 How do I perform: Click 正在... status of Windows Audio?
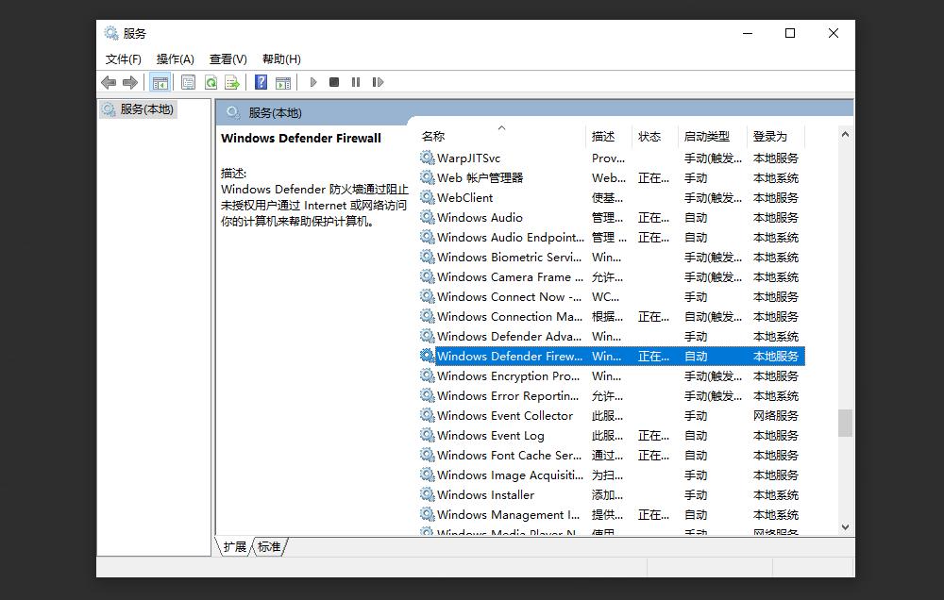click(x=653, y=218)
